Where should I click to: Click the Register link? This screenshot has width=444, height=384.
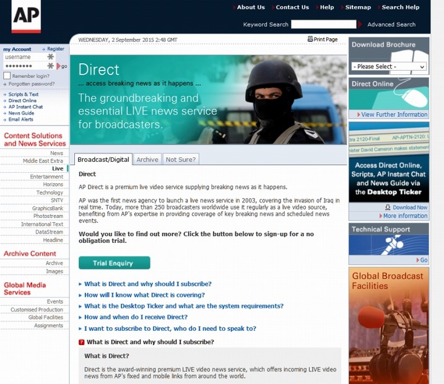(x=56, y=49)
